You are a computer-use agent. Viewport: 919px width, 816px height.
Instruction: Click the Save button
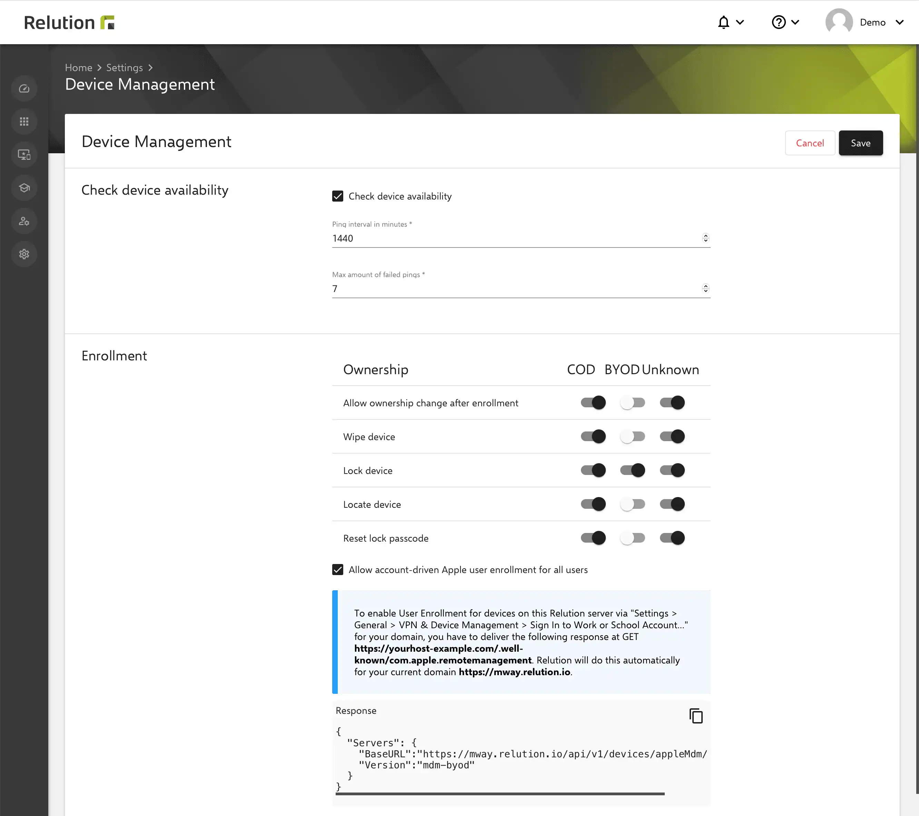[x=861, y=143]
